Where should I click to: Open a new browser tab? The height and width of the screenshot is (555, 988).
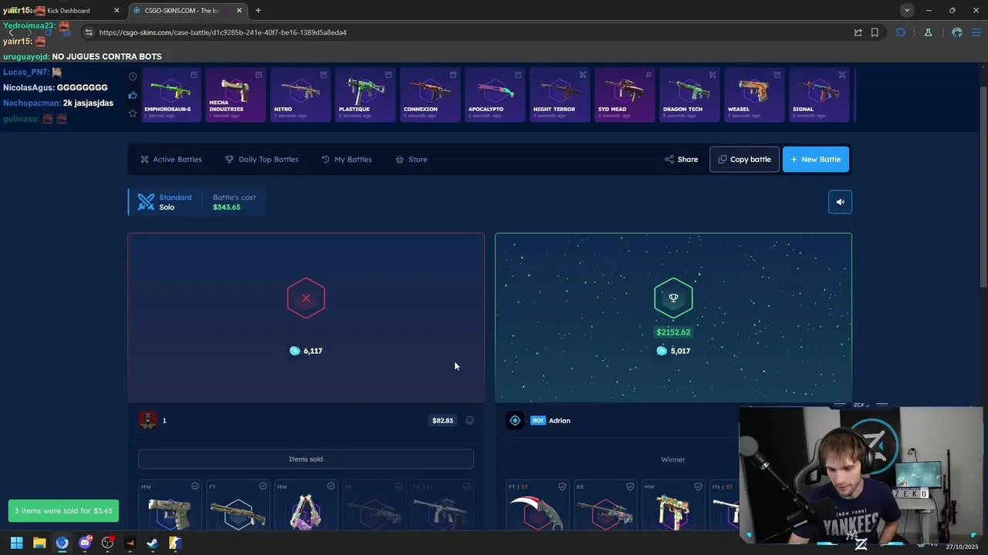pos(258,11)
